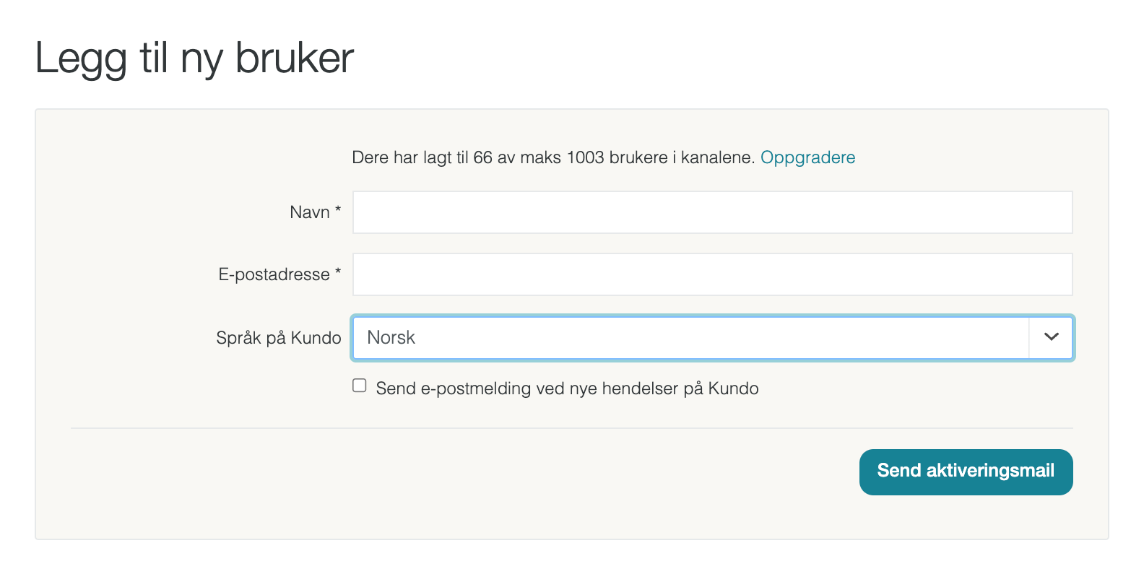Open the Språk på Kundo dropdown

(x=690, y=338)
